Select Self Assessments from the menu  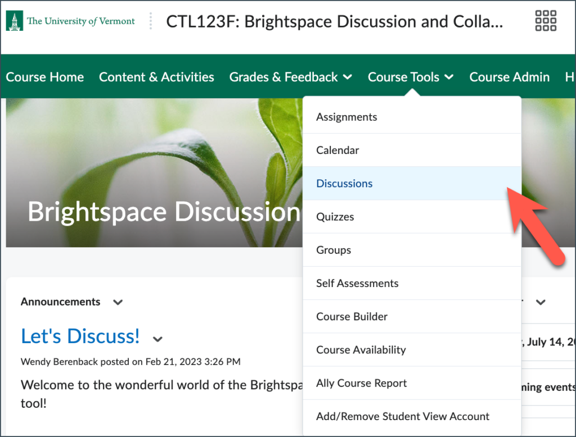(357, 283)
